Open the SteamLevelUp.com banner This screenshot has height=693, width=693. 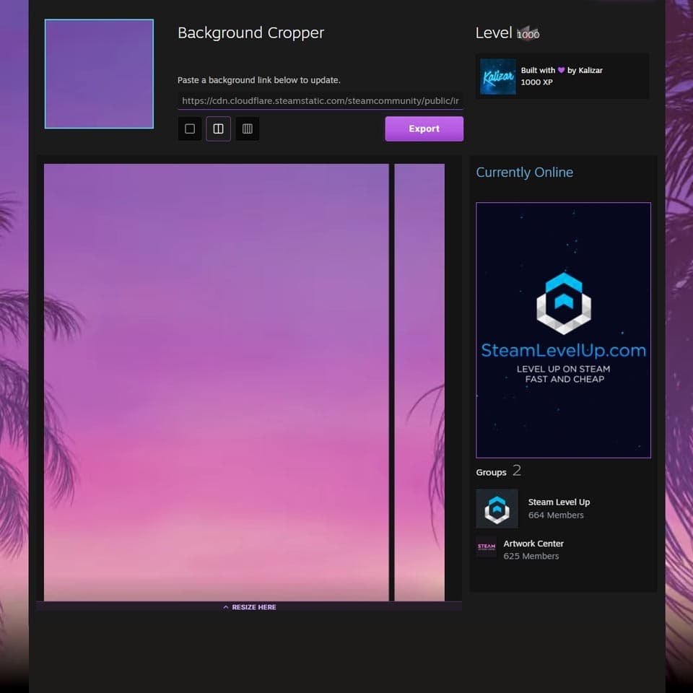pos(563,330)
